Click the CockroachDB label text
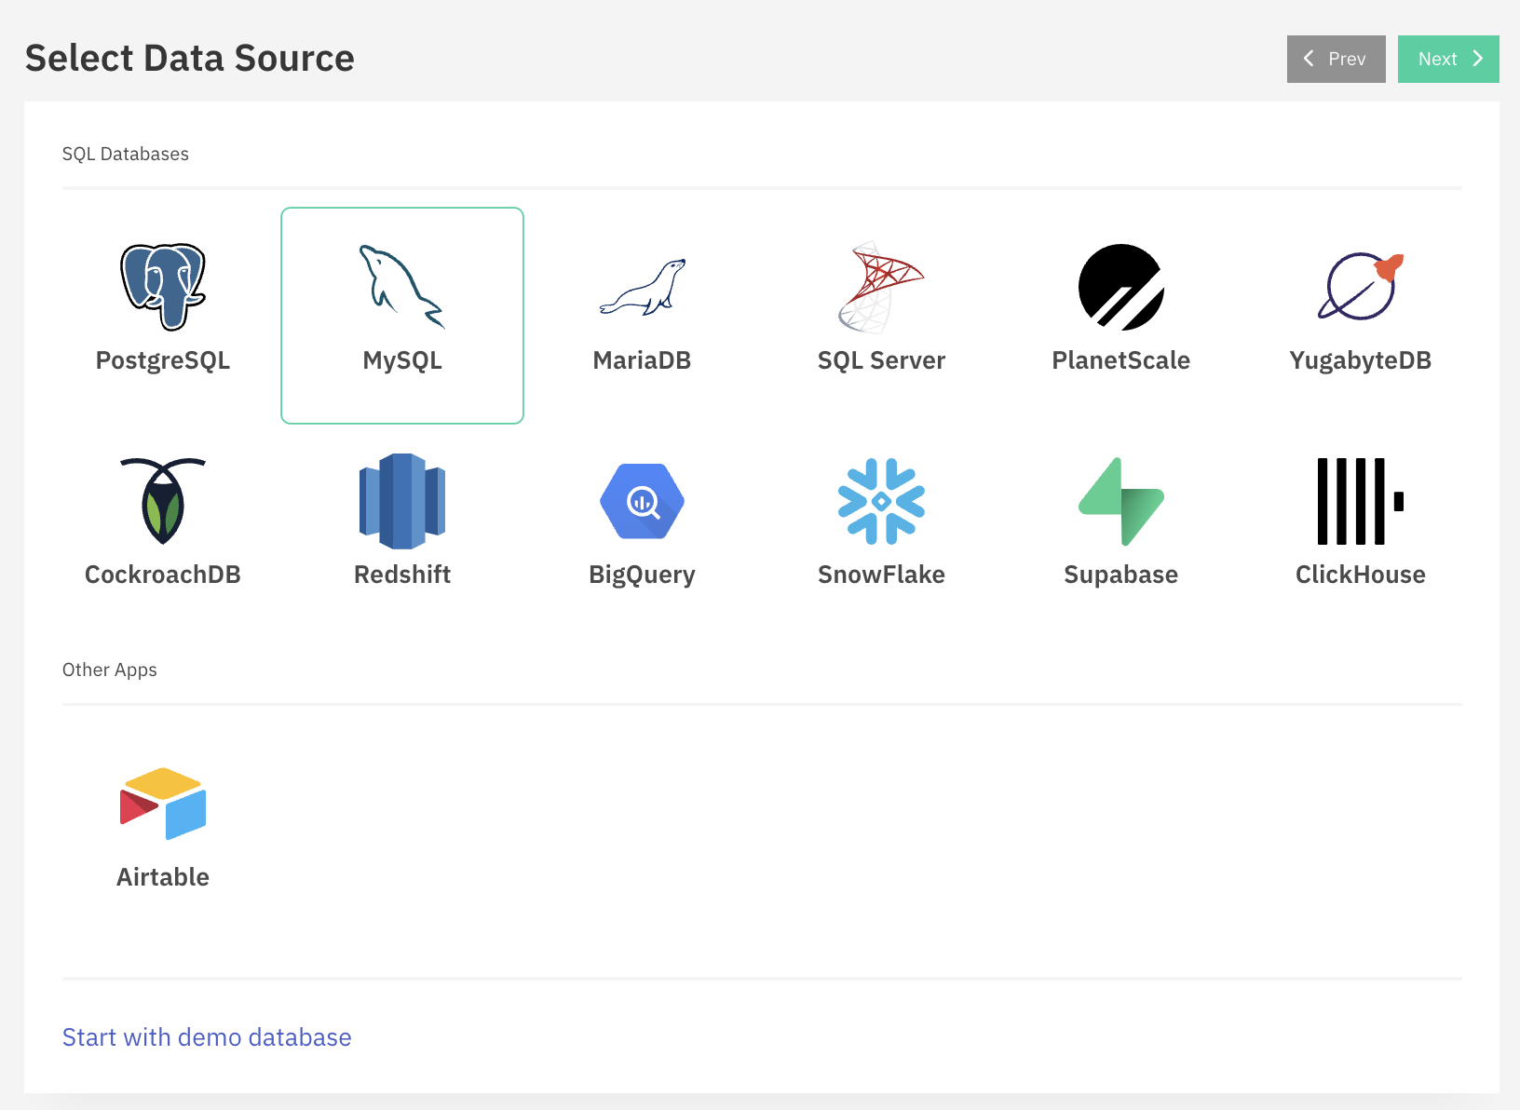The width and height of the screenshot is (1520, 1110). click(x=163, y=575)
